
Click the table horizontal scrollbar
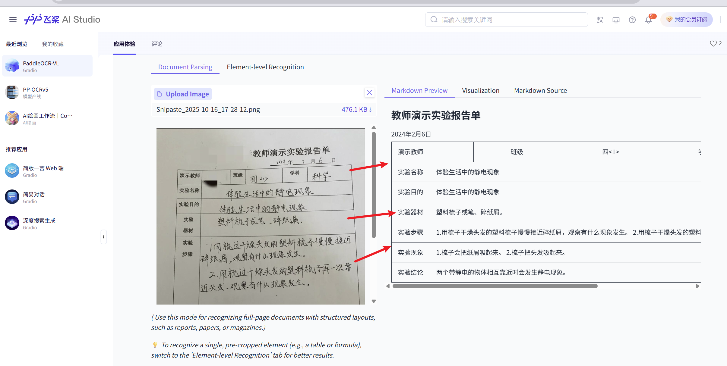coord(495,286)
